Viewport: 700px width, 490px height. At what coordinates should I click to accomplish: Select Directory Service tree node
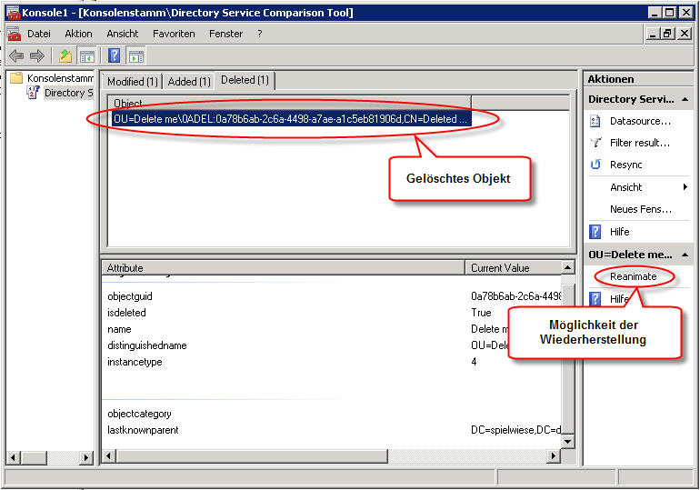[x=69, y=93]
